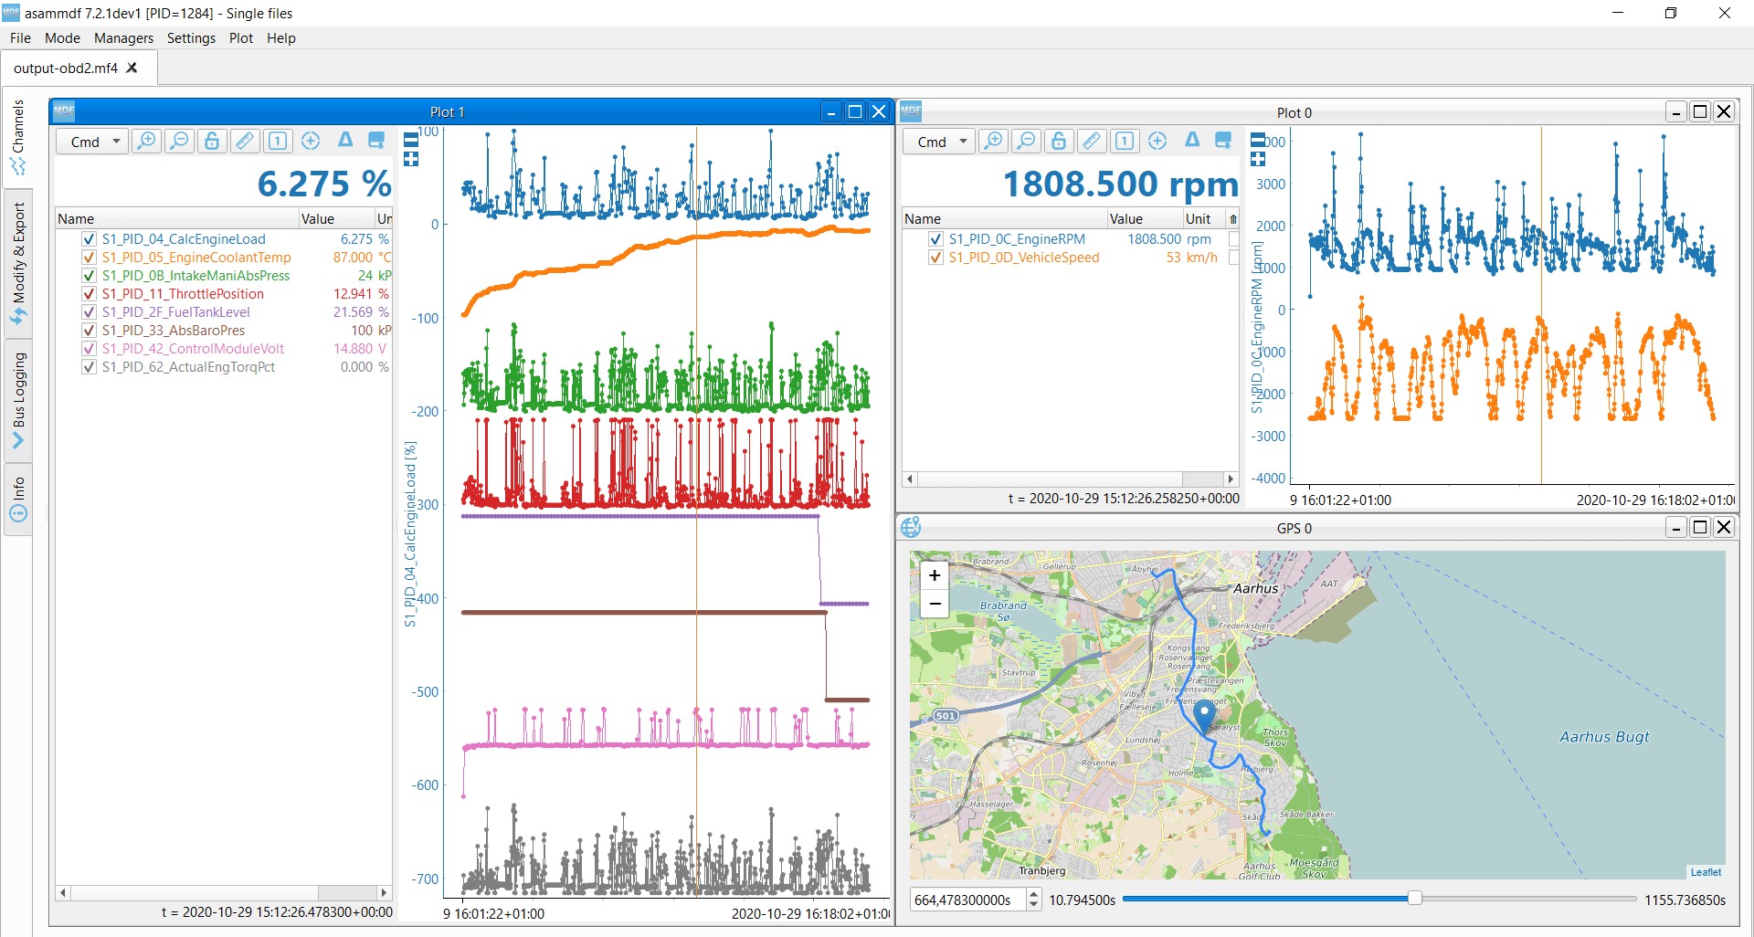Viewport: 1754px width, 937px height.
Task: Click the delta icon in Plot 0 toolbar
Action: [1191, 140]
